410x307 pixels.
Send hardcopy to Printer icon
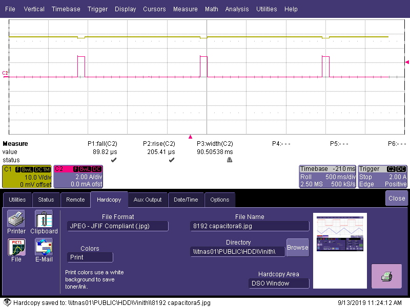16,218
